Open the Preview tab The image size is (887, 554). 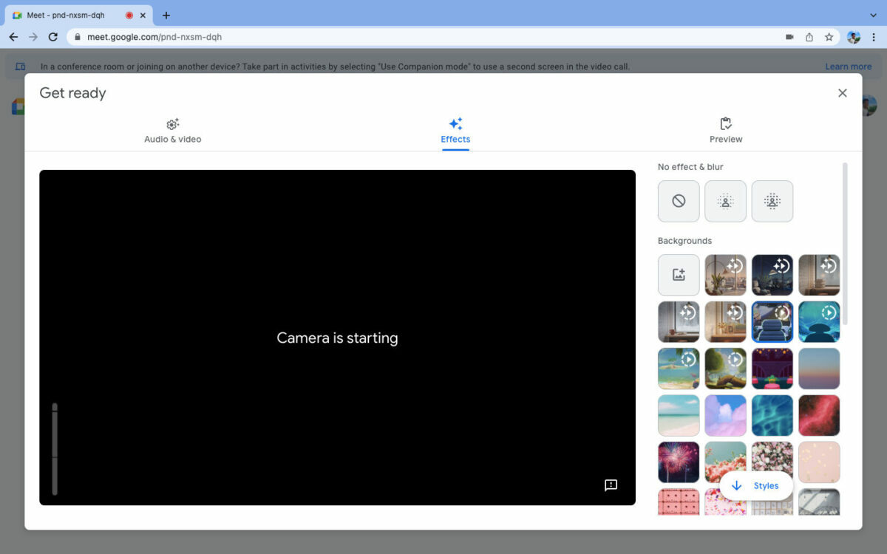tap(725, 131)
